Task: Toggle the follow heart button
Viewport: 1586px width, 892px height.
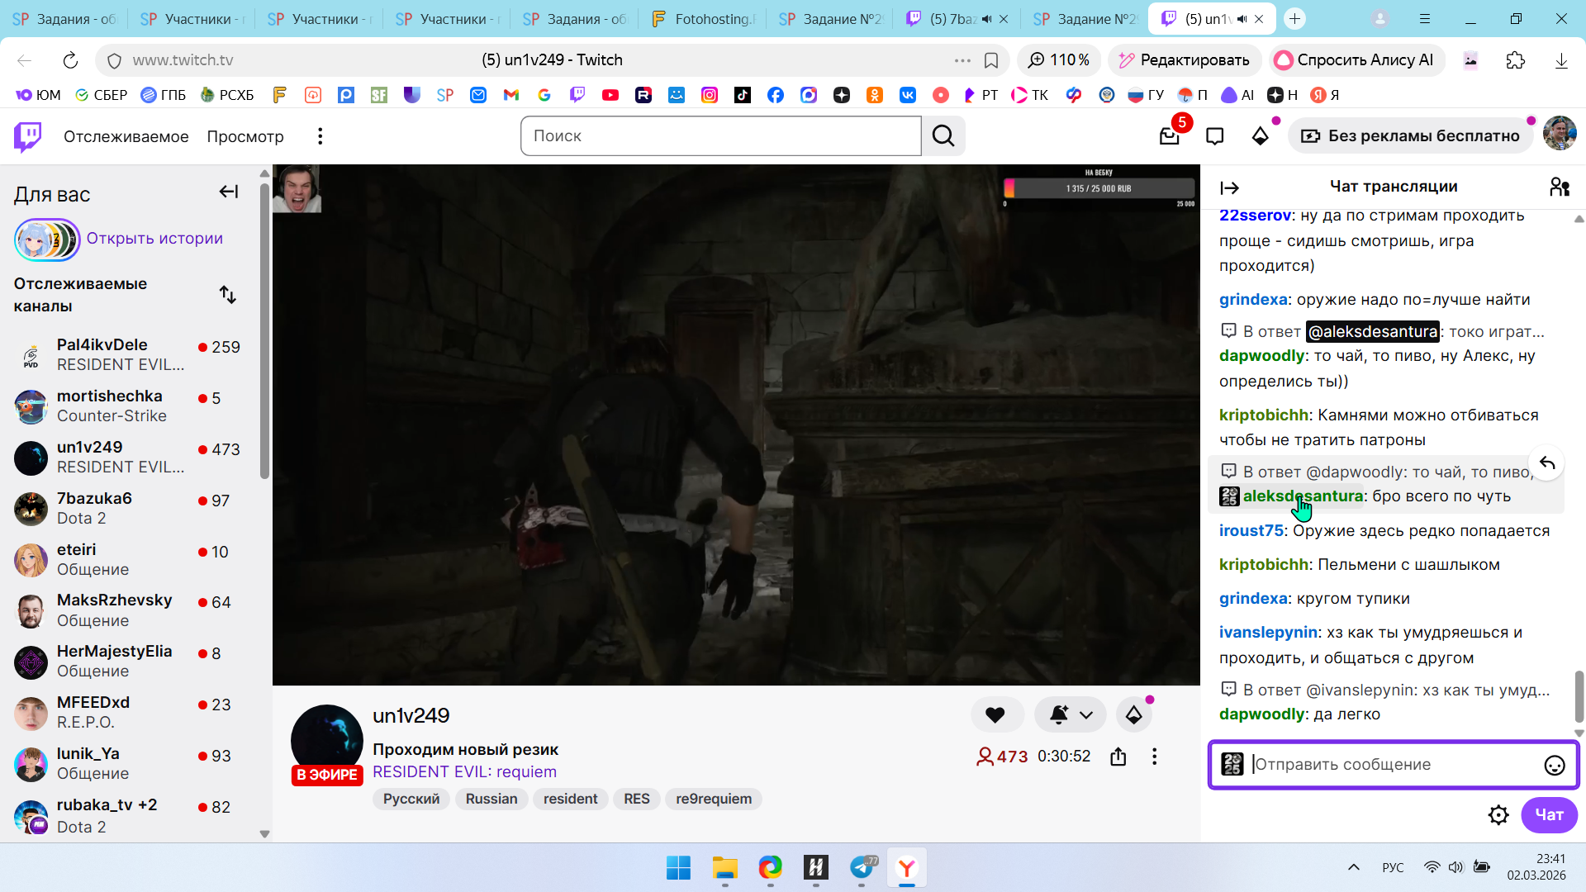Action: [x=995, y=715]
